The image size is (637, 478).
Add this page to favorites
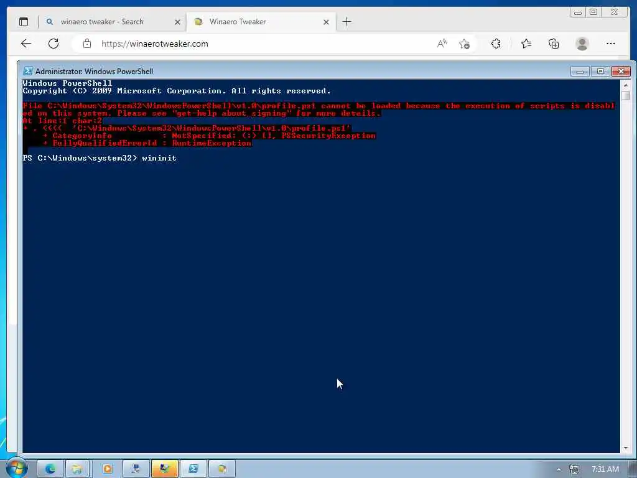click(464, 44)
